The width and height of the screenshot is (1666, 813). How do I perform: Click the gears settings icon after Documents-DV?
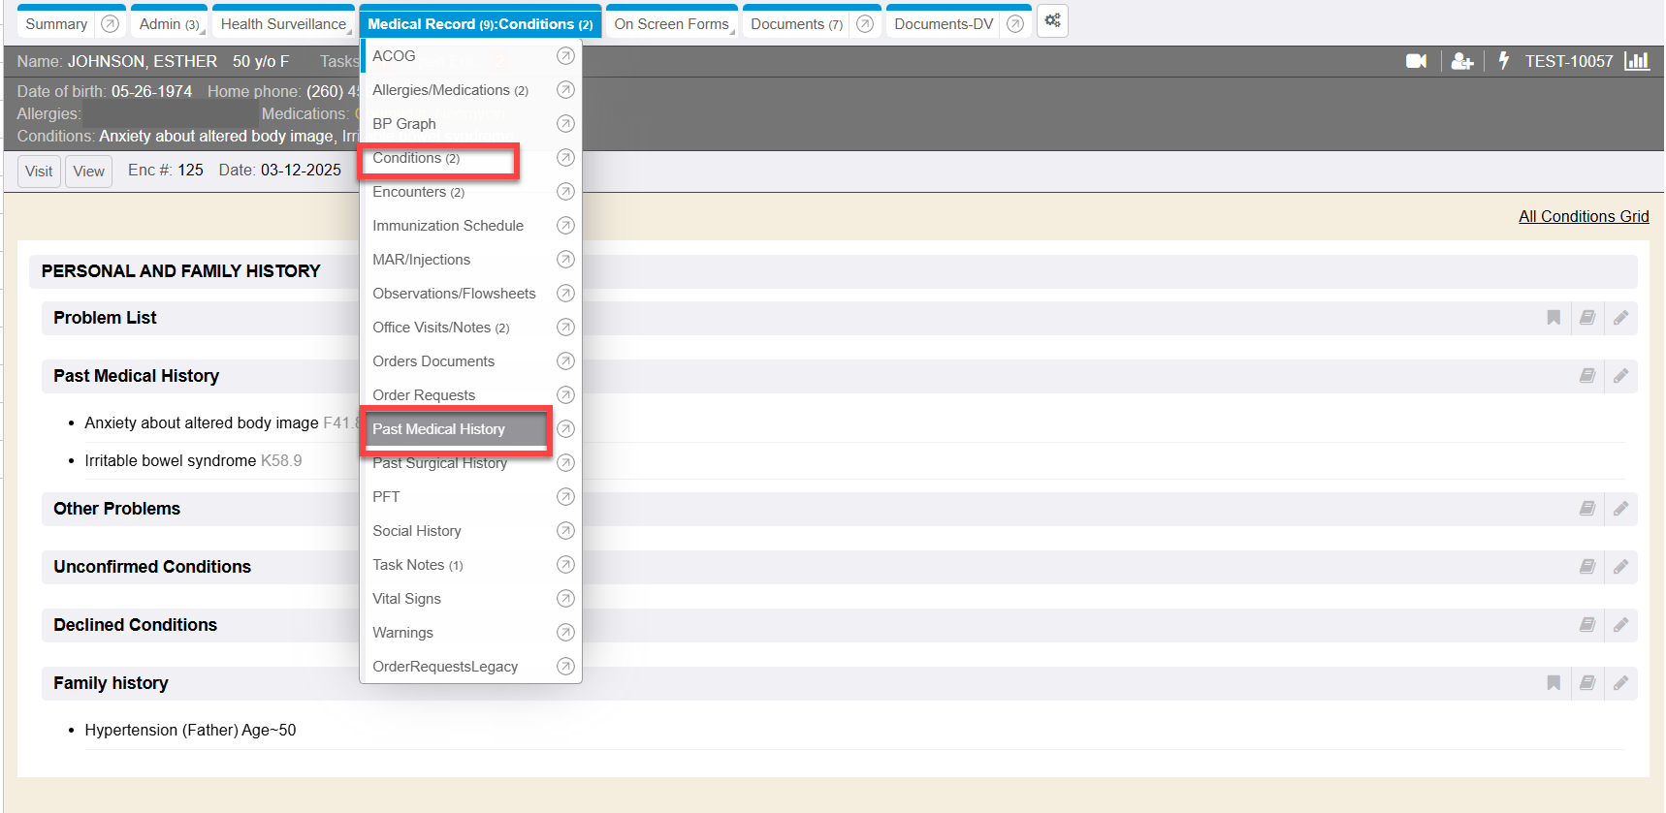point(1052,21)
